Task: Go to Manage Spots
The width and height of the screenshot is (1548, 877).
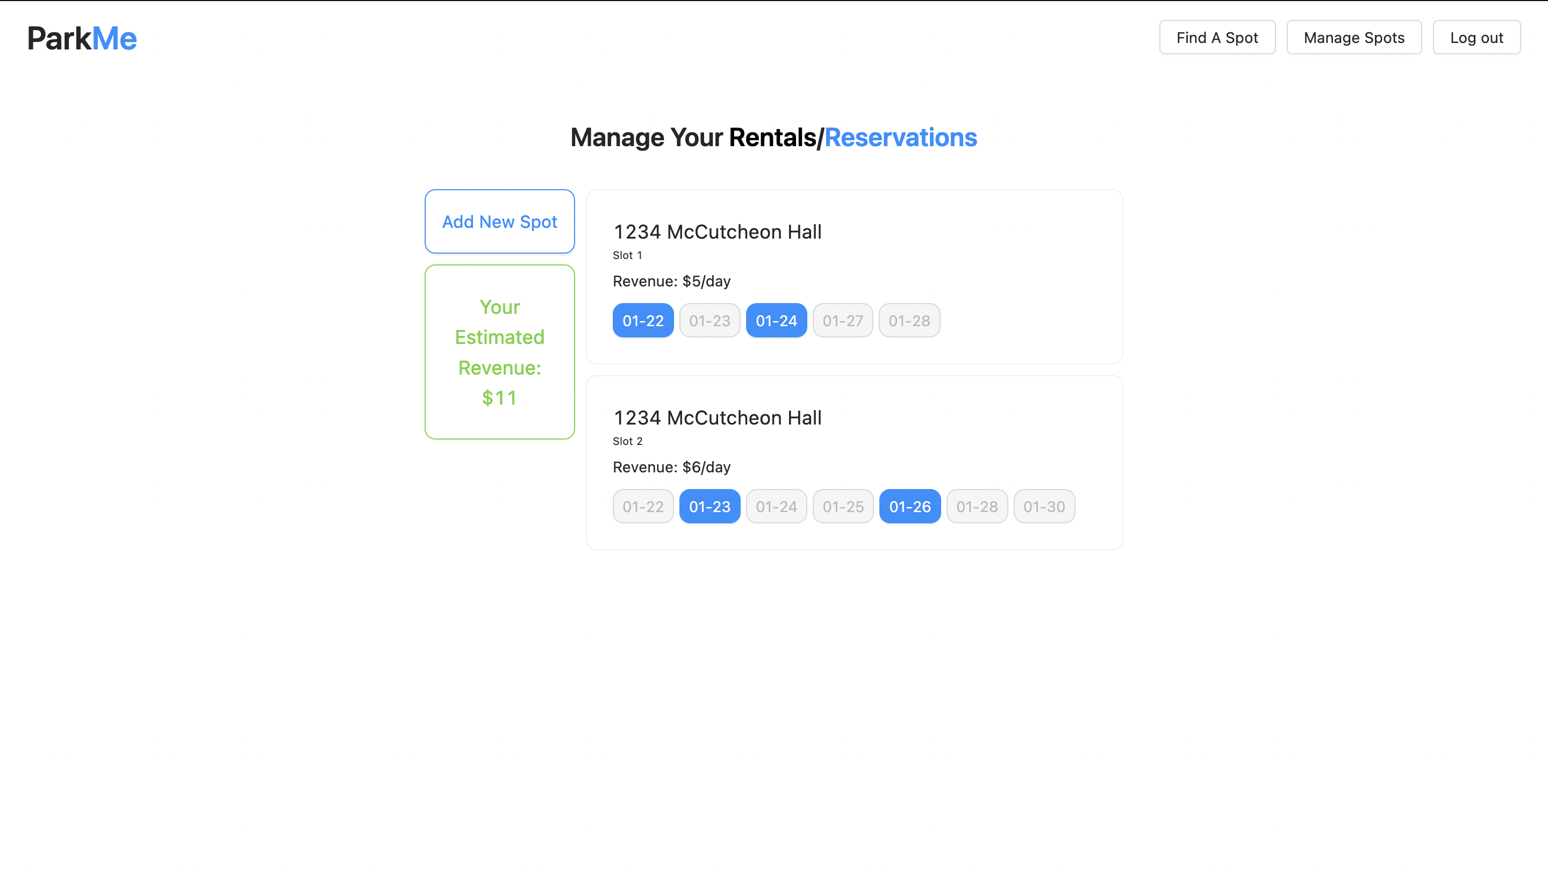Action: (1353, 37)
